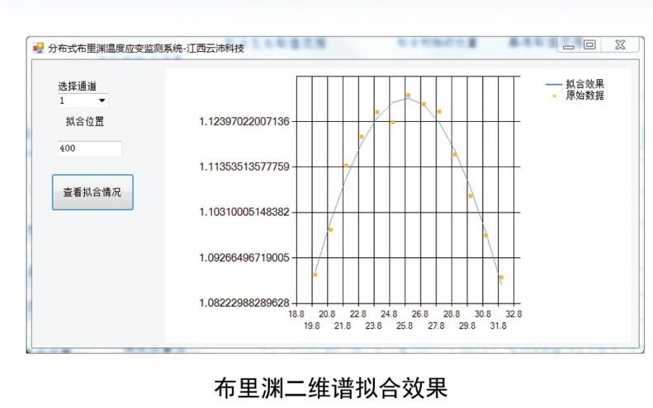Click the 选择通道 label
653x408 pixels.
click(x=77, y=86)
